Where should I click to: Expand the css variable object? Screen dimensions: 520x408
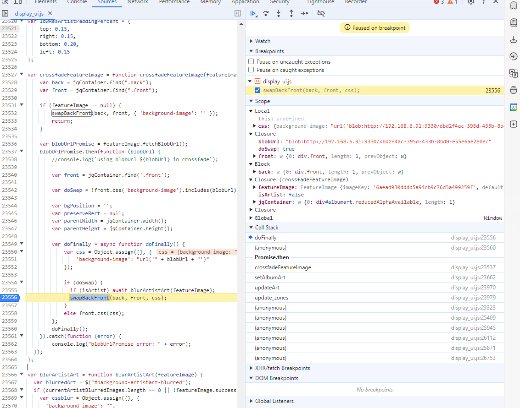[254, 126]
